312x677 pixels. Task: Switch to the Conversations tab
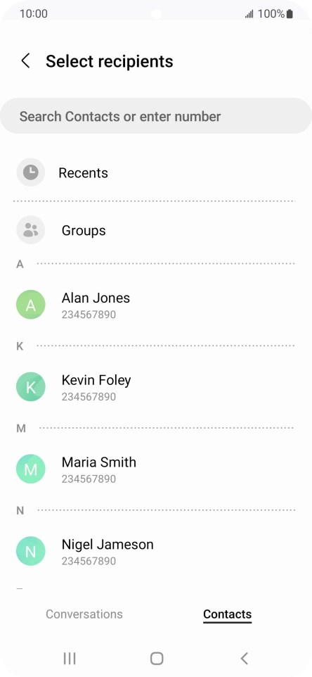tap(84, 614)
